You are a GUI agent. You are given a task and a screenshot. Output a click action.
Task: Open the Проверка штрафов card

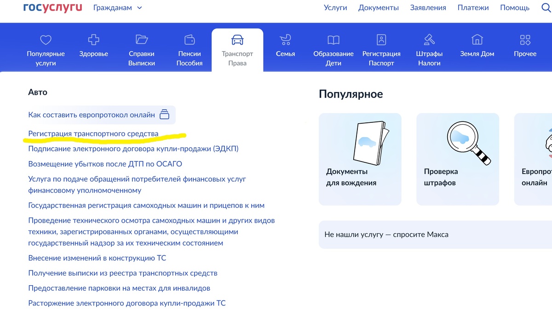click(458, 159)
